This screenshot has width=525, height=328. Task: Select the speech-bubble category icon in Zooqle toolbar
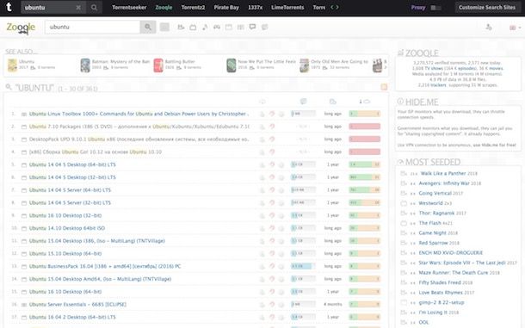[252, 28]
